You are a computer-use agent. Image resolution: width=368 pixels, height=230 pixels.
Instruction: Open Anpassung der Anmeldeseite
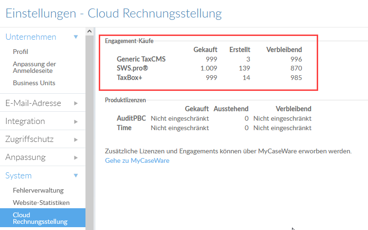34,67
